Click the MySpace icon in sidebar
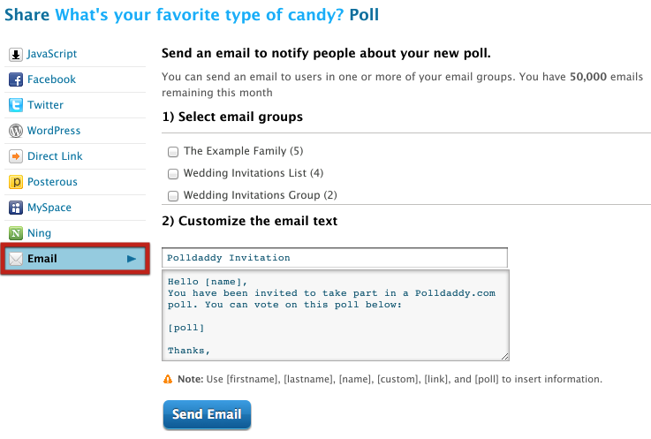 (x=16, y=208)
